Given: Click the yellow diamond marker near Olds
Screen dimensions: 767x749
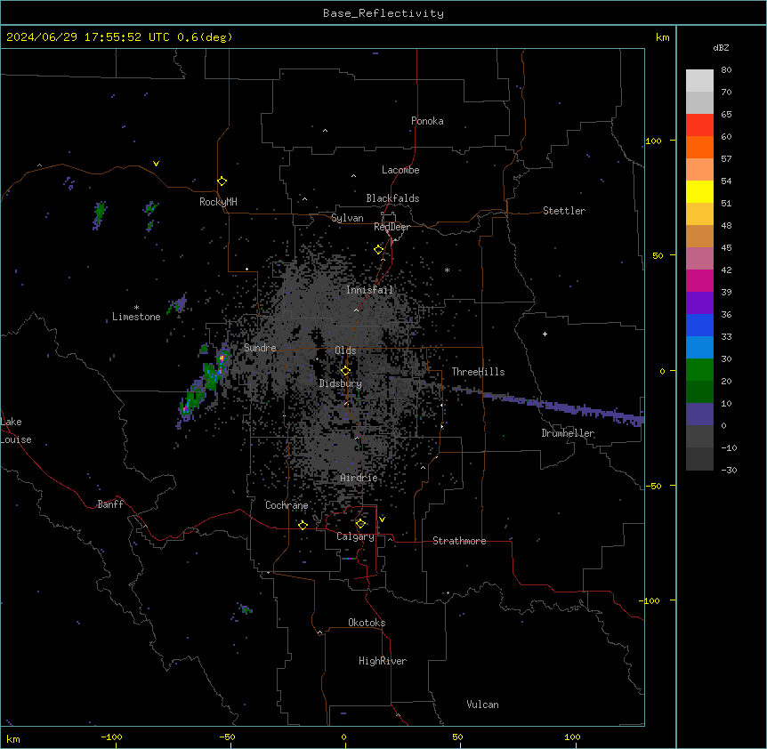Looking at the screenshot, I should click(345, 371).
